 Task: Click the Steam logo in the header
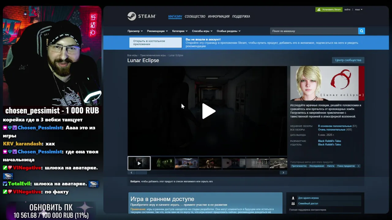(x=142, y=16)
